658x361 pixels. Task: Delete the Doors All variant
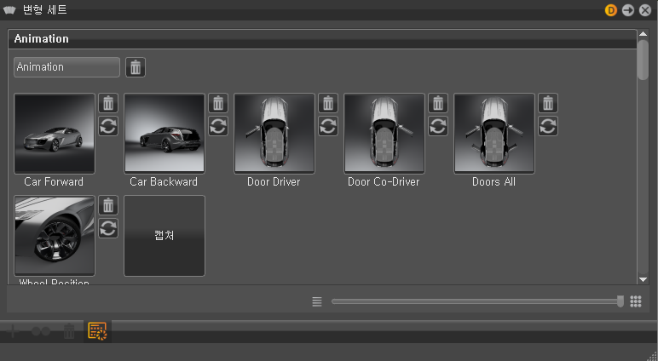click(x=548, y=103)
